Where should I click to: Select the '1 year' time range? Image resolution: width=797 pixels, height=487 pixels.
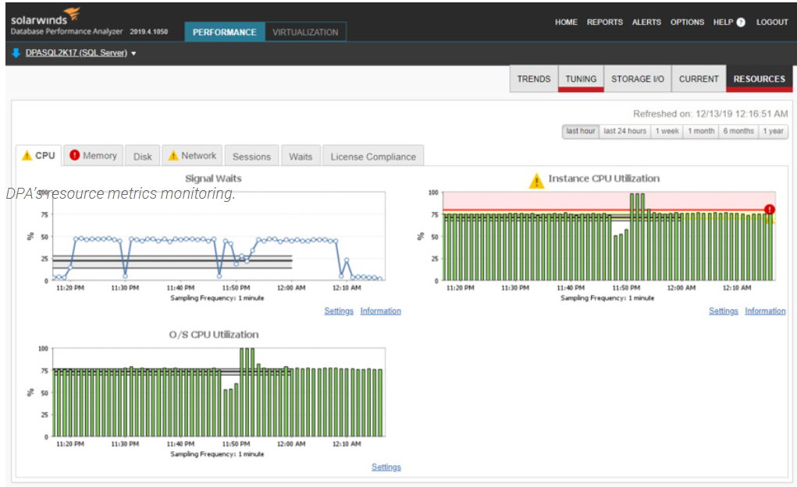773,131
